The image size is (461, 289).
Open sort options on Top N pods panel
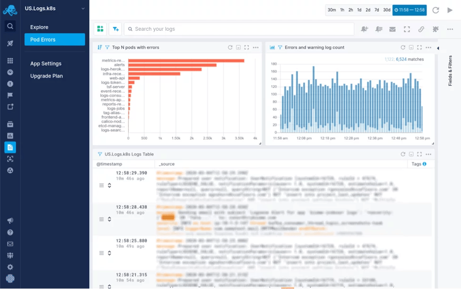coord(100,48)
